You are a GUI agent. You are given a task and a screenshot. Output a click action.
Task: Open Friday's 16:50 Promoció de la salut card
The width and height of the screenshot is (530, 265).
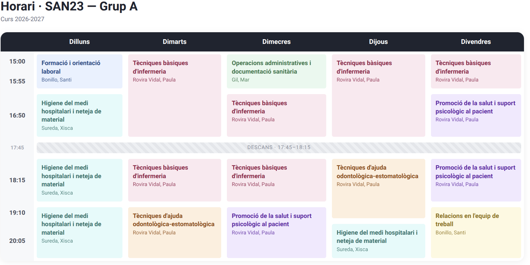476,115
